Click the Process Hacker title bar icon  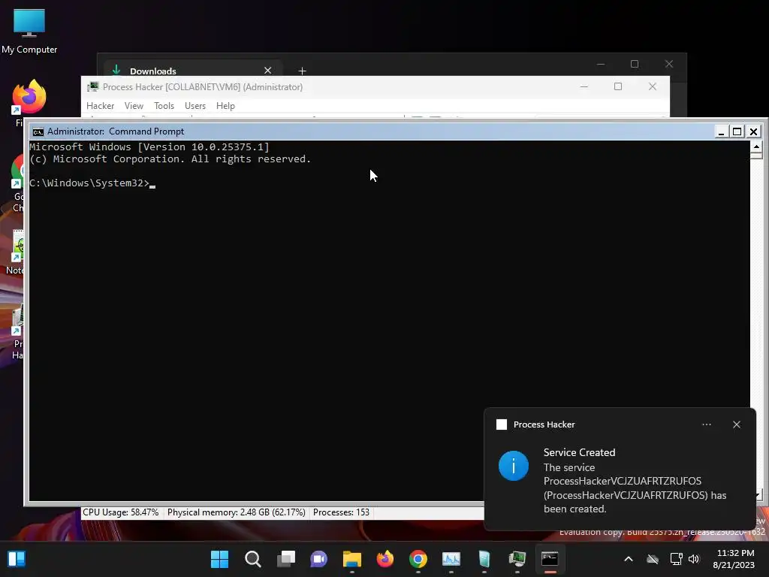click(92, 87)
